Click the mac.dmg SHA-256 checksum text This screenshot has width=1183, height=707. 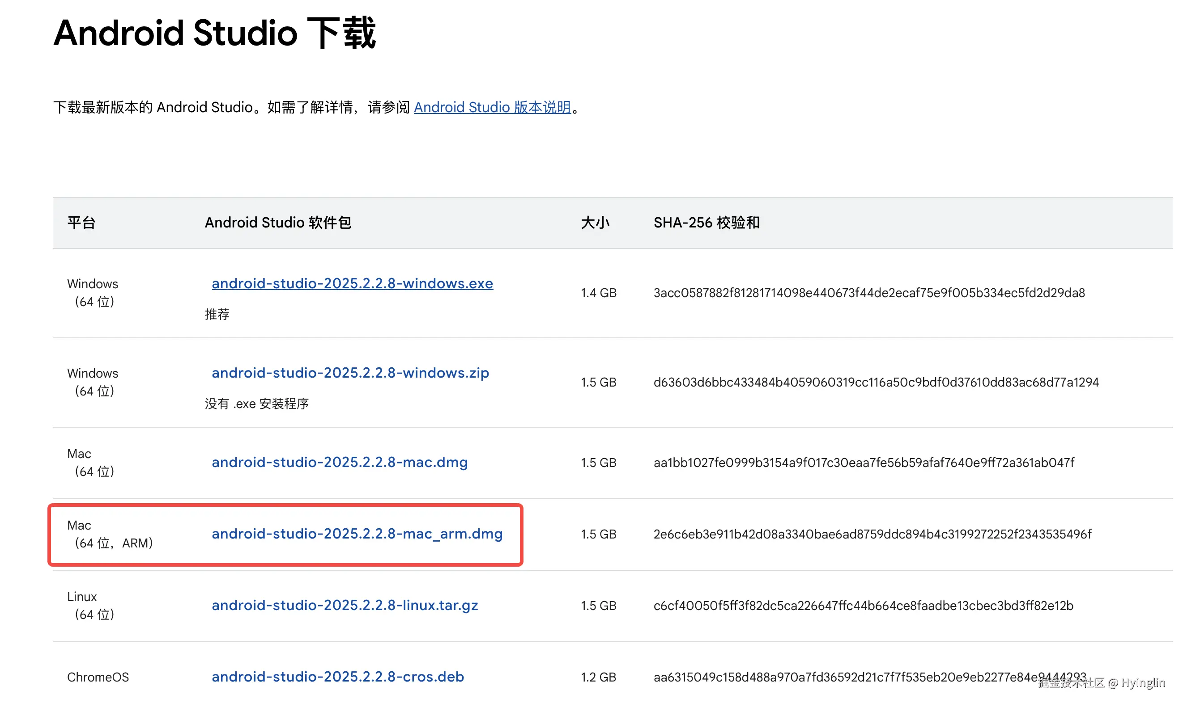864,463
